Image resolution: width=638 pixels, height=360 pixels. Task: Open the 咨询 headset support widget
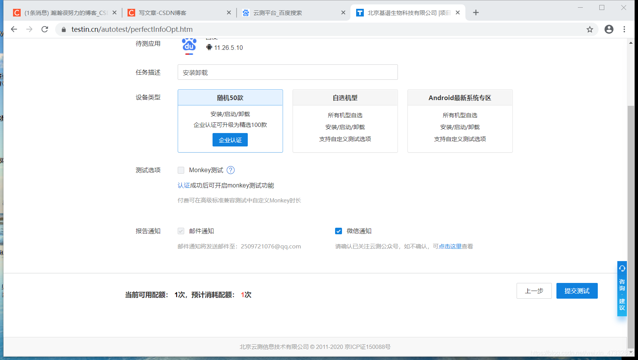coord(622,268)
